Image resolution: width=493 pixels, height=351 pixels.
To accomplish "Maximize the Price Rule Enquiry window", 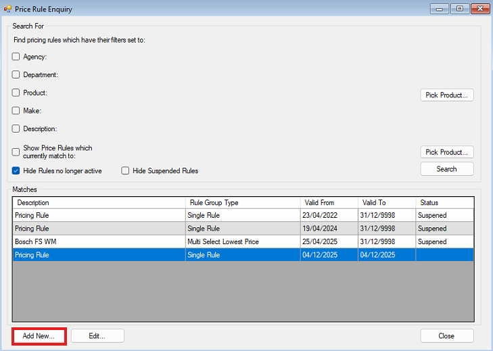I will tap(460, 9).
